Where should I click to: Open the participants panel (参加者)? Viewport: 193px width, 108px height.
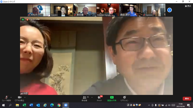84,99
